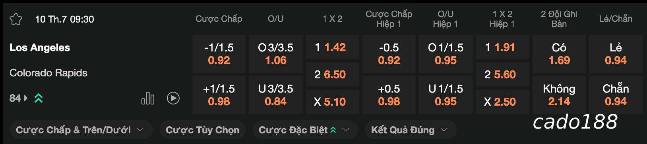
Task: Open the match statistics bar chart icon
Action: (x=148, y=98)
